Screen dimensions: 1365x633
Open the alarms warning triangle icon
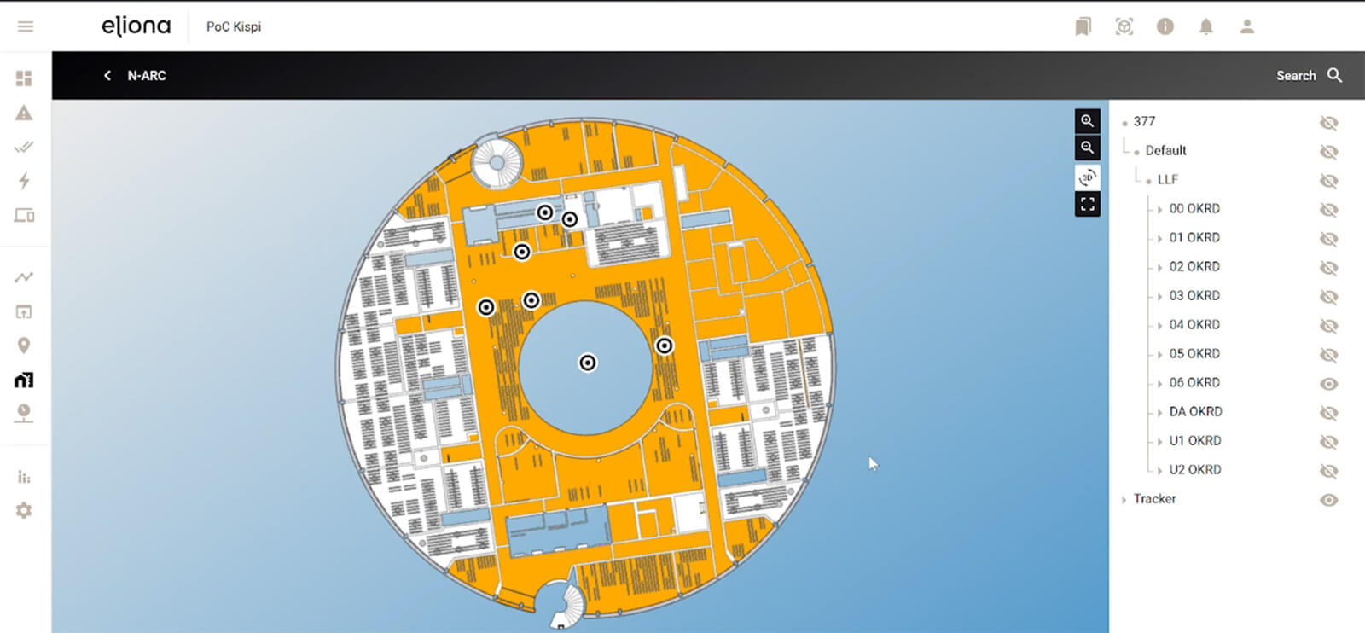pyautogui.click(x=24, y=113)
